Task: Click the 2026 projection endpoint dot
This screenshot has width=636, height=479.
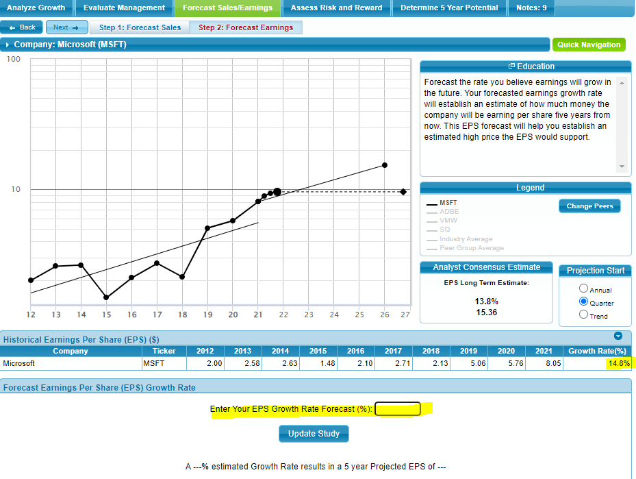Action: [x=385, y=165]
